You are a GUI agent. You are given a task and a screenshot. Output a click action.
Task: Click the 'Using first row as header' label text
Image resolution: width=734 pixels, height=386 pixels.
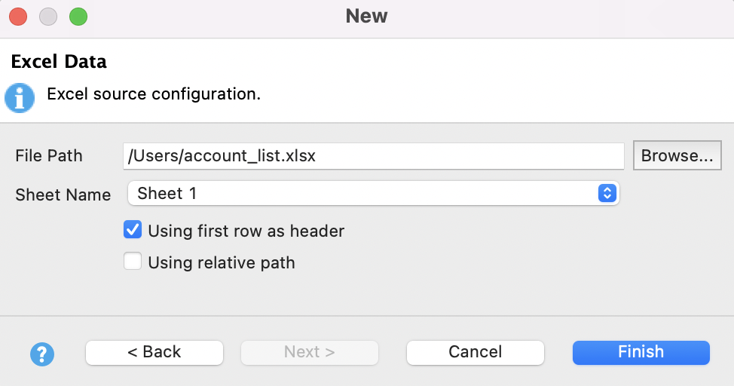(x=246, y=231)
